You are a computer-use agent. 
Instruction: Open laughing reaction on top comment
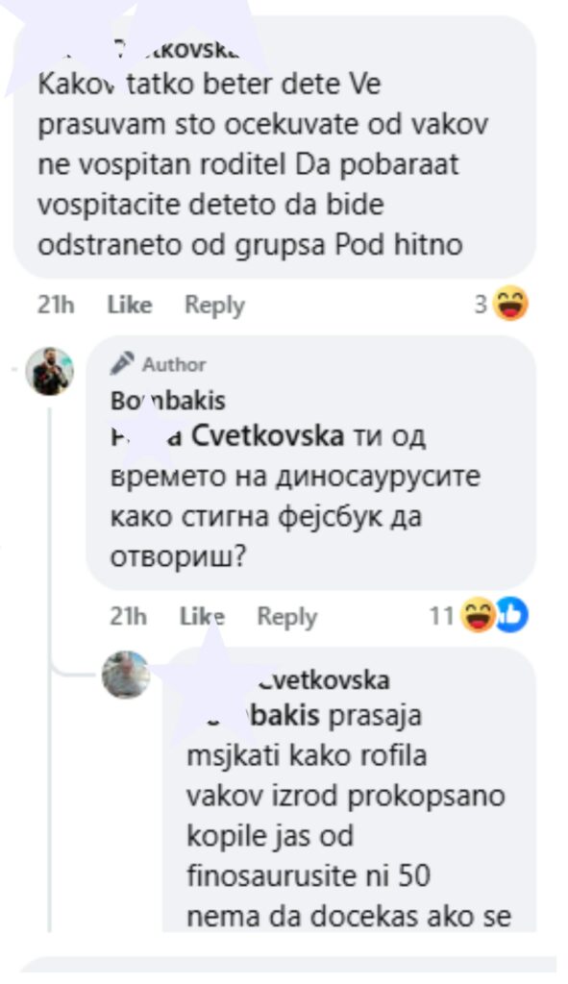[510, 304]
